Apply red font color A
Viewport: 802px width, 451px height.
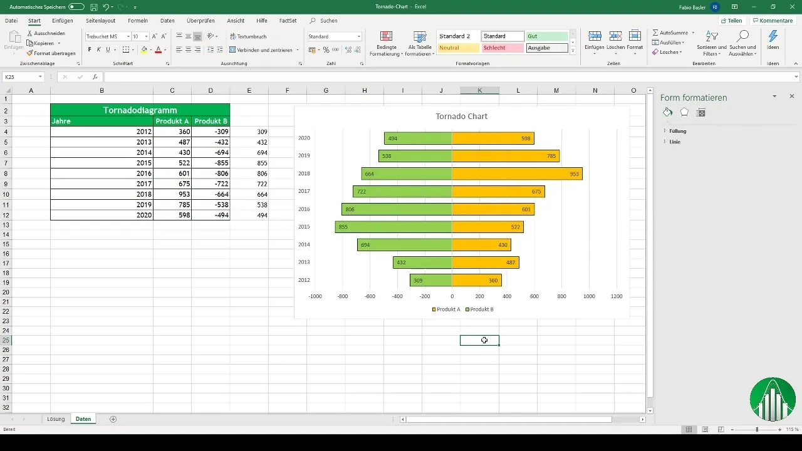click(158, 49)
